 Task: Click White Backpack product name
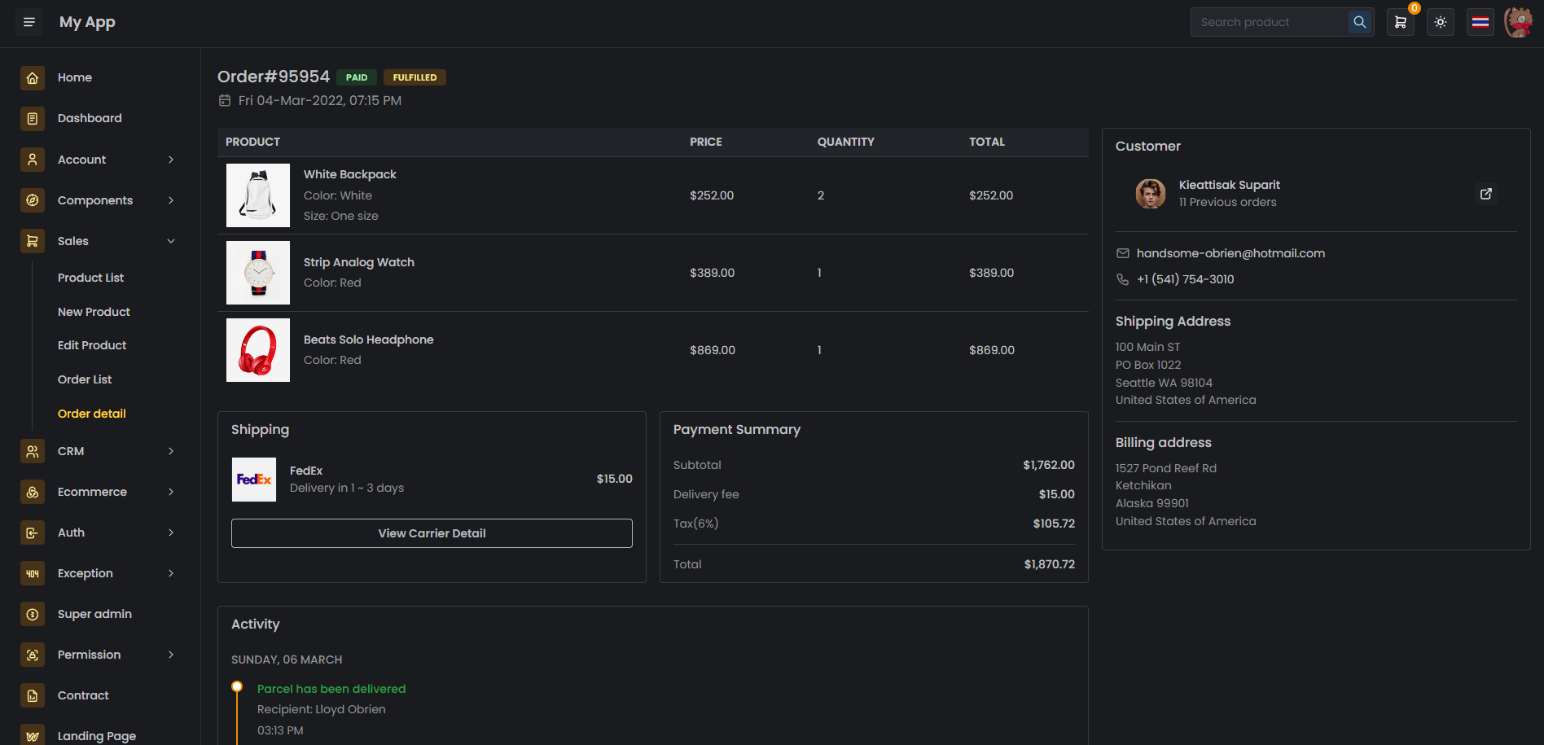click(x=350, y=174)
